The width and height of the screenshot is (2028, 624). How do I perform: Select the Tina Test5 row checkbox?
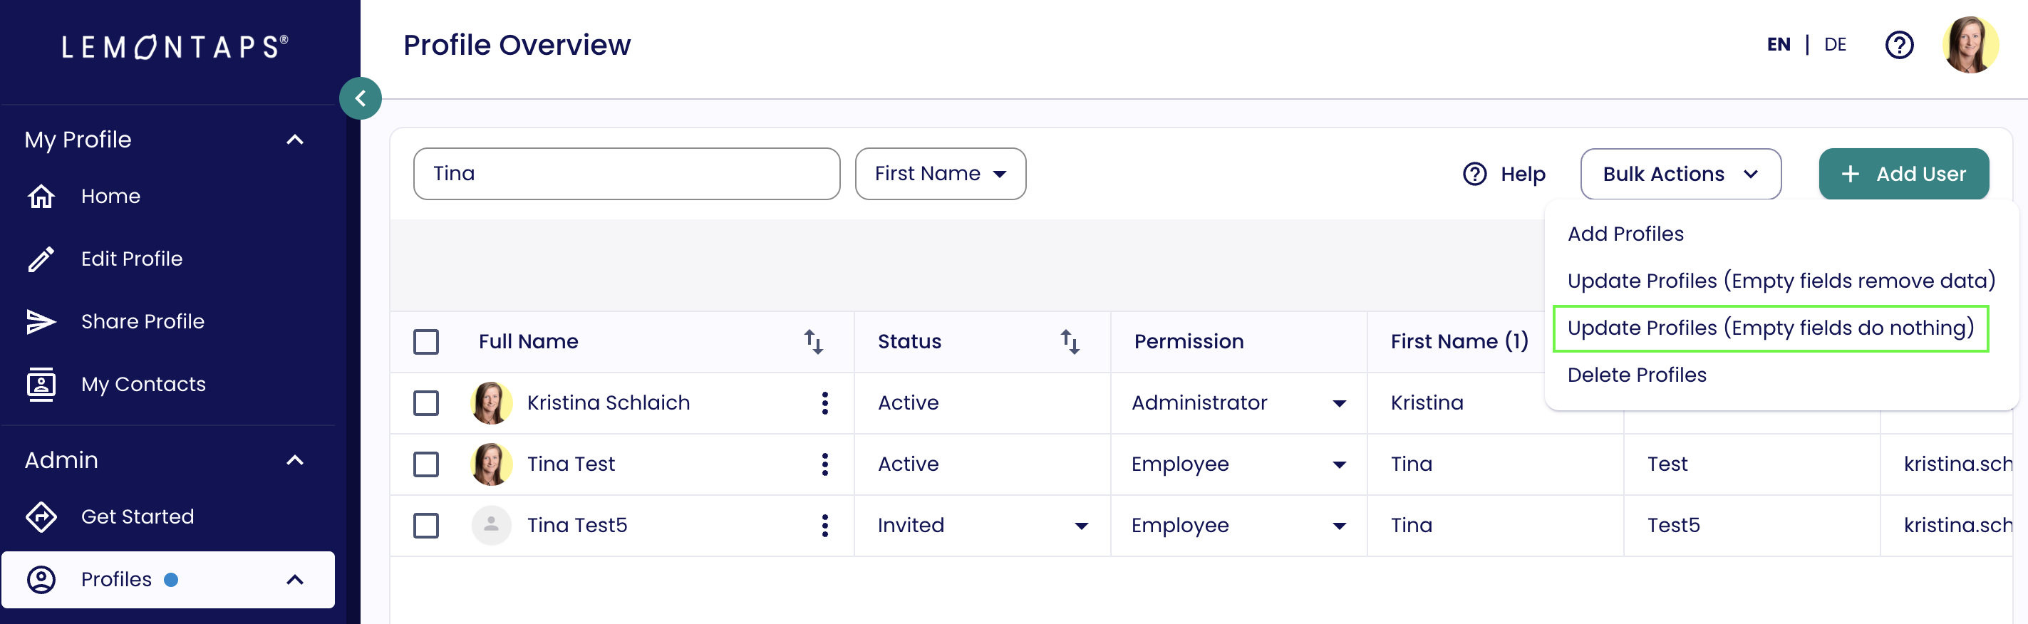[426, 526]
